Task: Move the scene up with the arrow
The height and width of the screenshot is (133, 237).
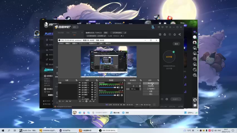Action: coord(67,101)
